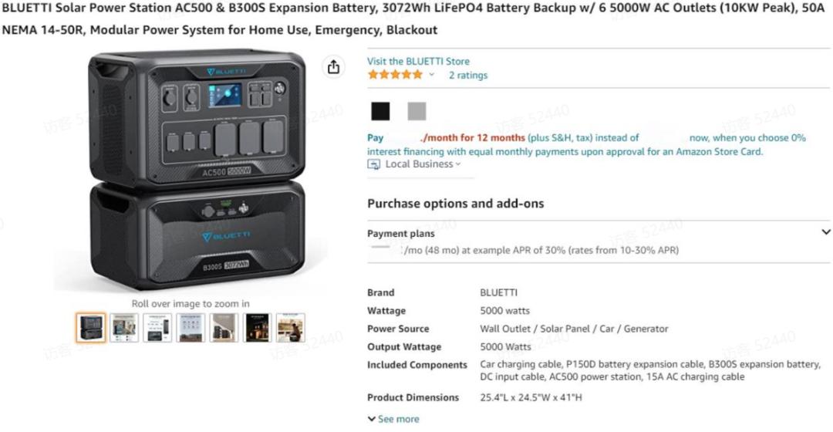Viewport: 833px width, 432px height.
Task: Click the five-star rating icons
Action: click(x=395, y=75)
